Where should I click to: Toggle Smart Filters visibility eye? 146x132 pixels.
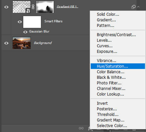pos(20,22)
